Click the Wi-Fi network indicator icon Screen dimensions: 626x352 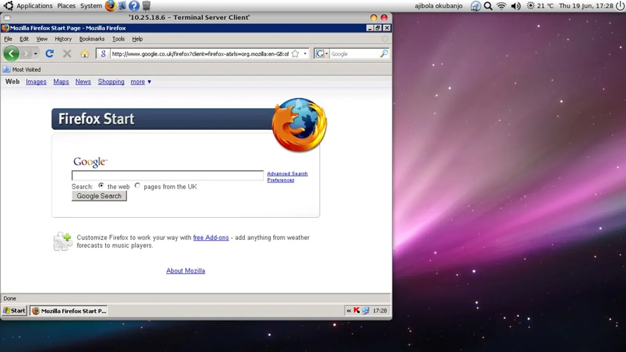tap(501, 6)
